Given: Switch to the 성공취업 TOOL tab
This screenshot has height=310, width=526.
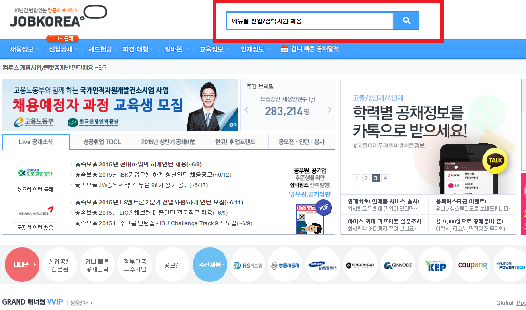Looking at the screenshot, I should [102, 142].
